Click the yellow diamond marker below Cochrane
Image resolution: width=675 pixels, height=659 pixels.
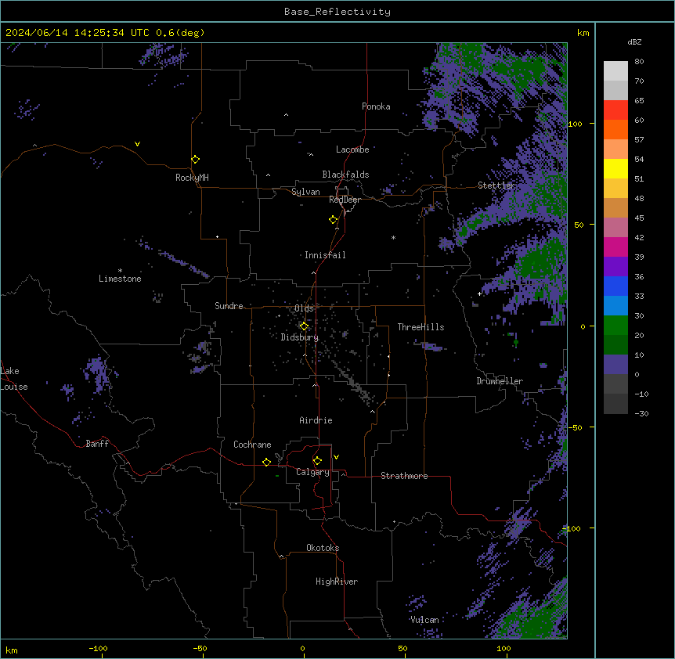[266, 462]
